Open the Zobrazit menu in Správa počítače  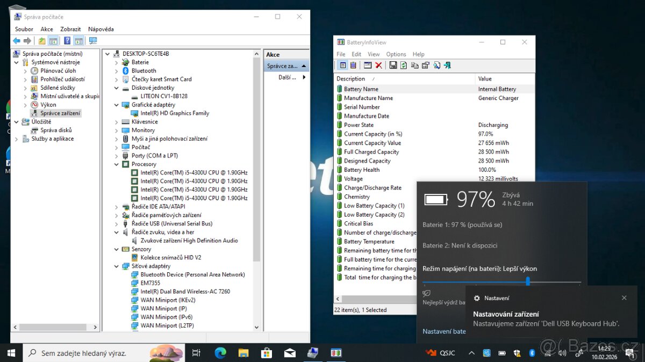coord(70,29)
